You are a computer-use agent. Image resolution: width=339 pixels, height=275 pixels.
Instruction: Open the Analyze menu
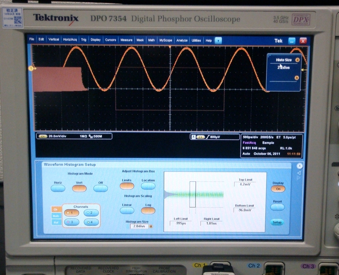tap(182, 41)
